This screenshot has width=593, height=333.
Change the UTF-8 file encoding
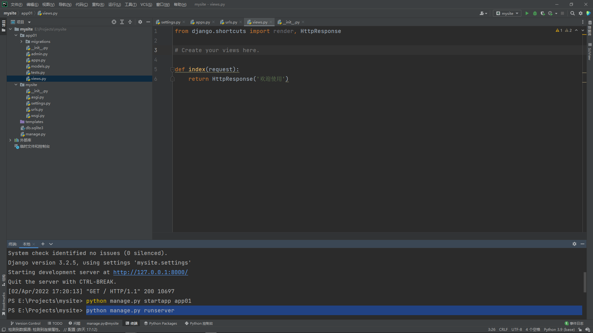(x=516, y=330)
